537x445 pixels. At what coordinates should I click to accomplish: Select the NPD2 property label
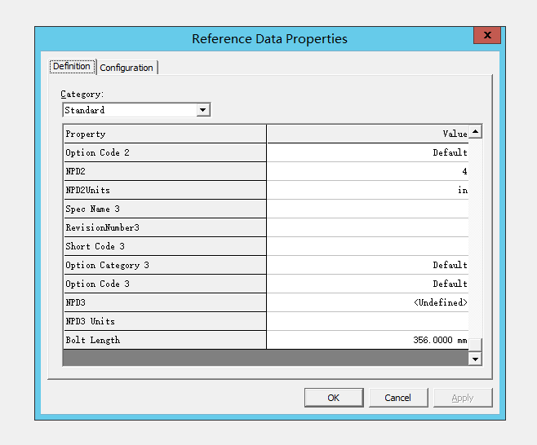[x=165, y=171]
